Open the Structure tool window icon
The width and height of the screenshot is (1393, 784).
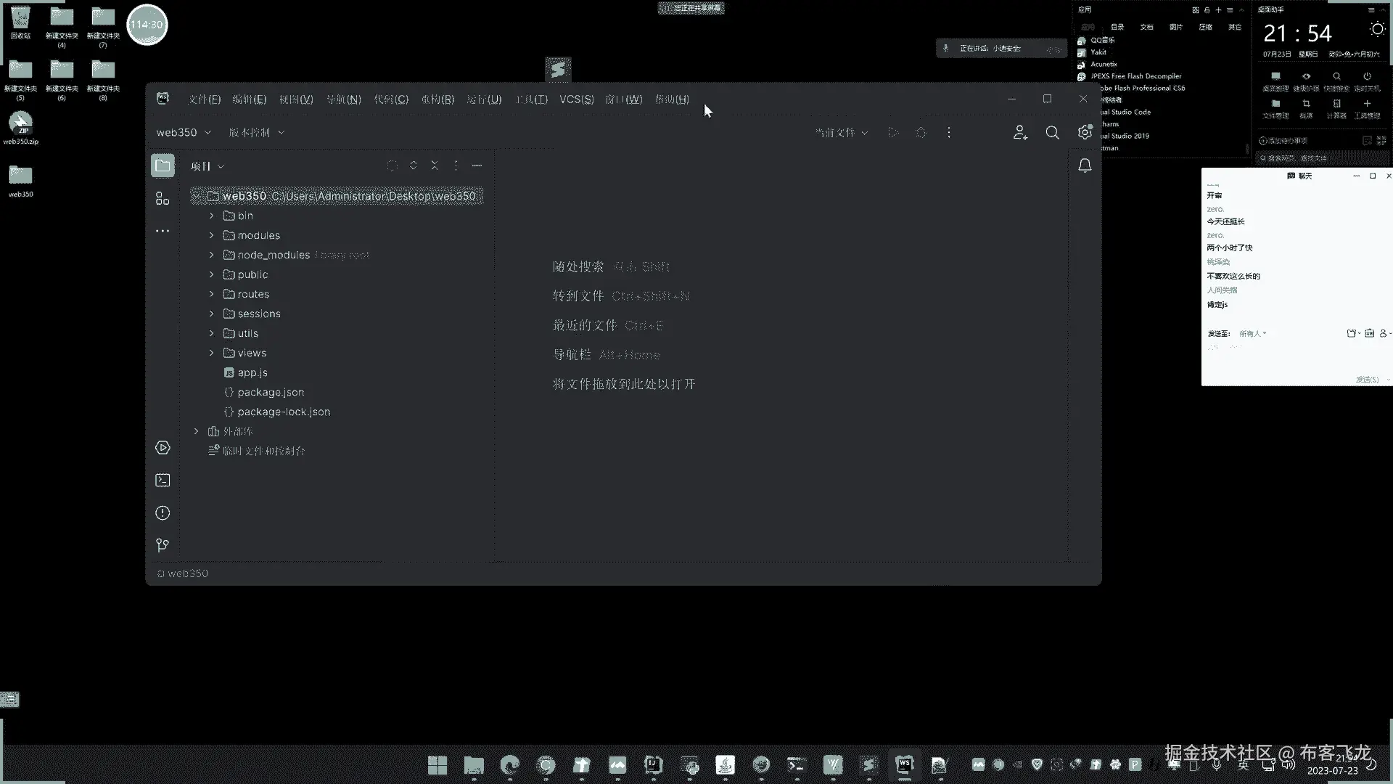pyautogui.click(x=163, y=199)
